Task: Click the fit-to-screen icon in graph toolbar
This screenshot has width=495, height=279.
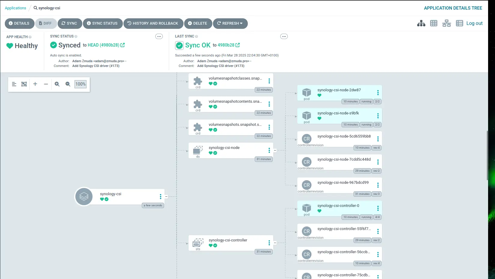Action: point(24,84)
